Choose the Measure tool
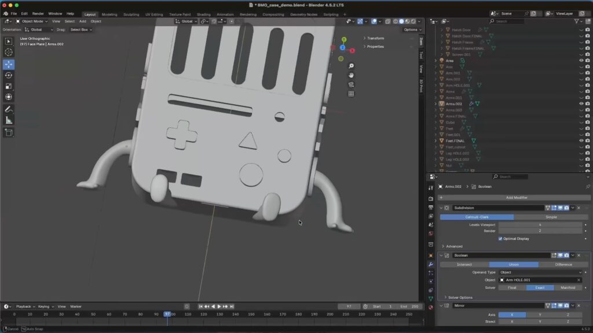Screen dimensions: 593x333 click(9, 120)
